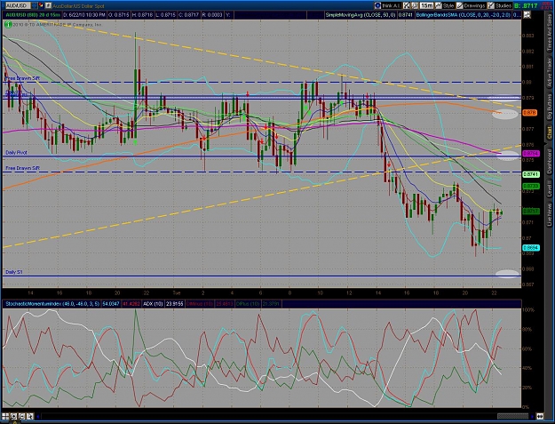
Task: Click the AUD/USD symbol input field
Action: [16, 5]
